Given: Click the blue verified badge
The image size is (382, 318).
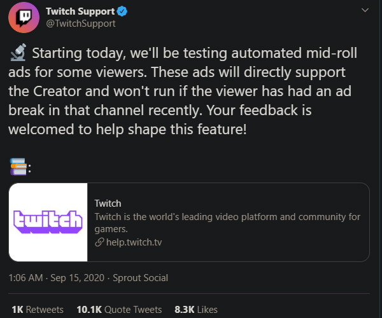Looking at the screenshot, I should 122,11.
